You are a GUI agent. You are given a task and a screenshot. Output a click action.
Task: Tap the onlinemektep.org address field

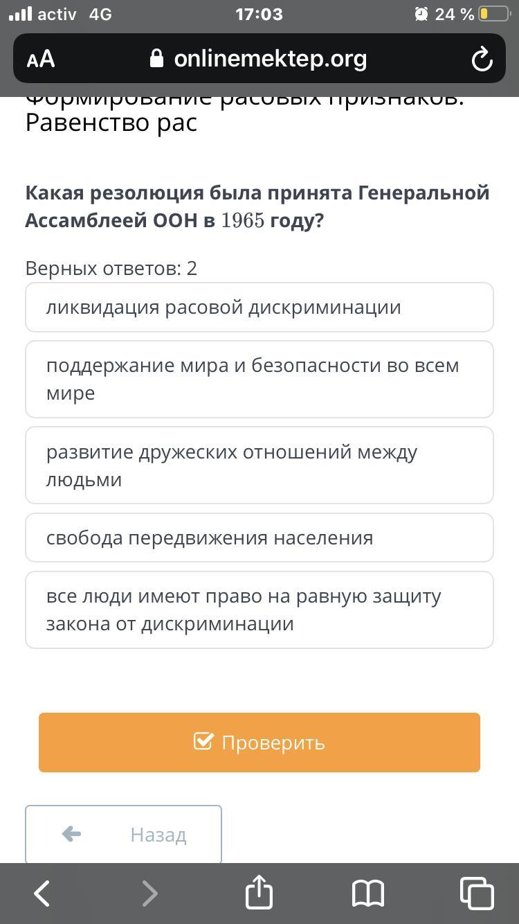[270, 59]
